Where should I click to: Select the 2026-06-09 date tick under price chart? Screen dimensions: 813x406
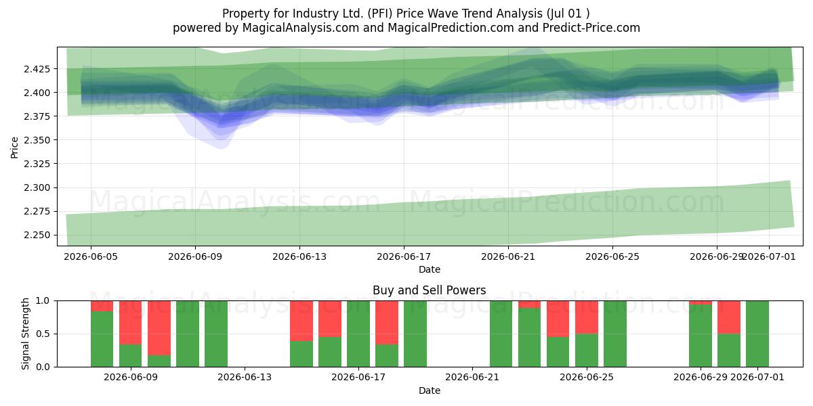point(195,256)
